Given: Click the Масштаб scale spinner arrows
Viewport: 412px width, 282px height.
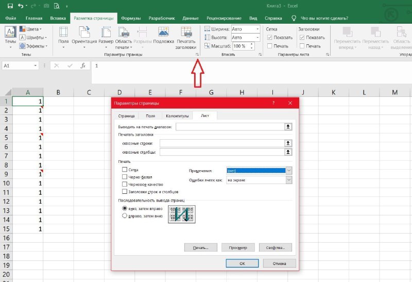Looking at the screenshot, I should tap(252, 46).
